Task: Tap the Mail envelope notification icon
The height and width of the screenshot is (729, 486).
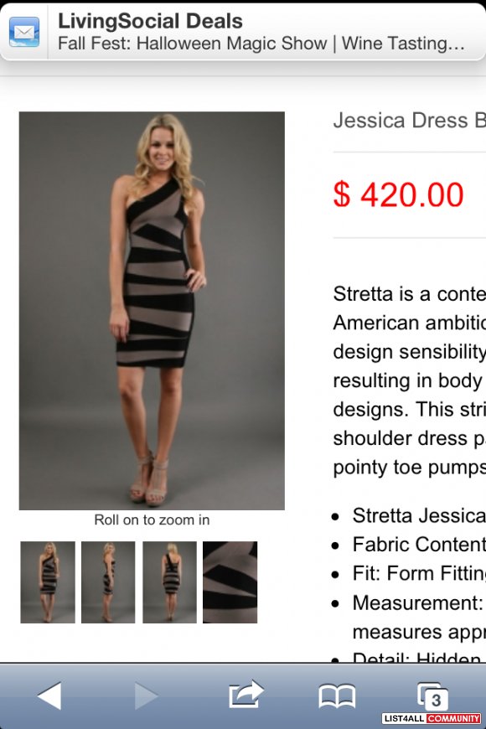Action: coord(24,32)
